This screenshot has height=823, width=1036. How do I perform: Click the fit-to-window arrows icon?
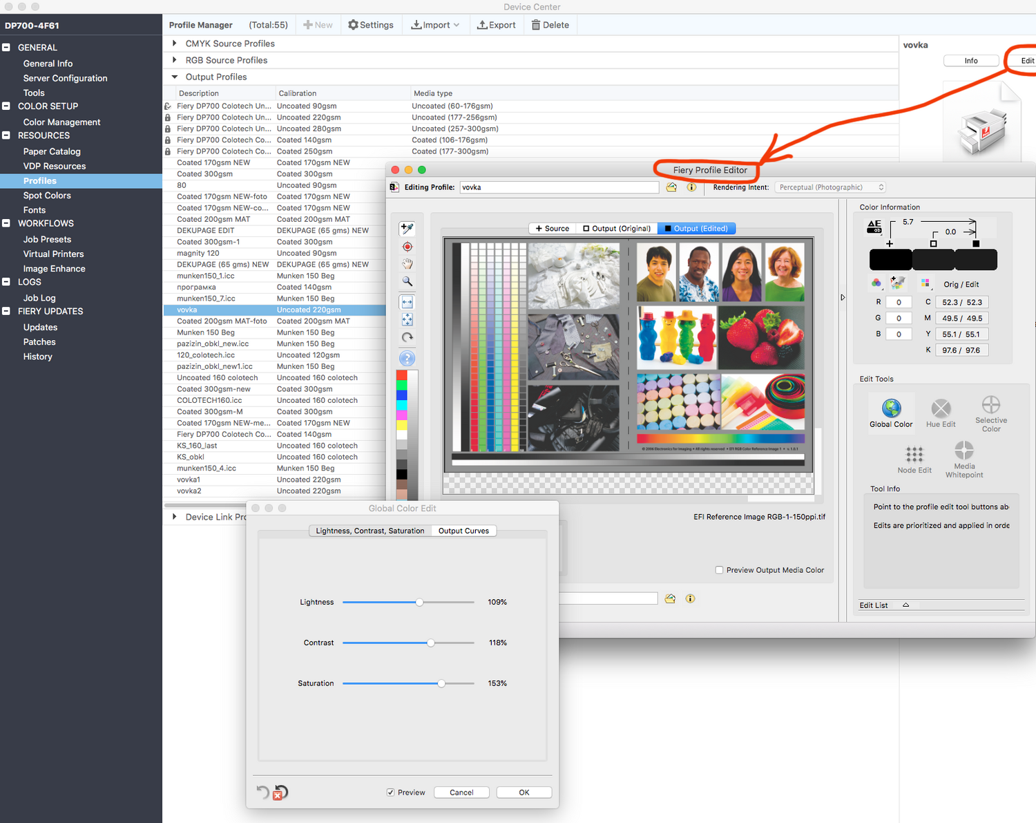tap(407, 319)
